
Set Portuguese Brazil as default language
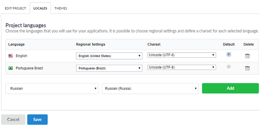(229, 66)
